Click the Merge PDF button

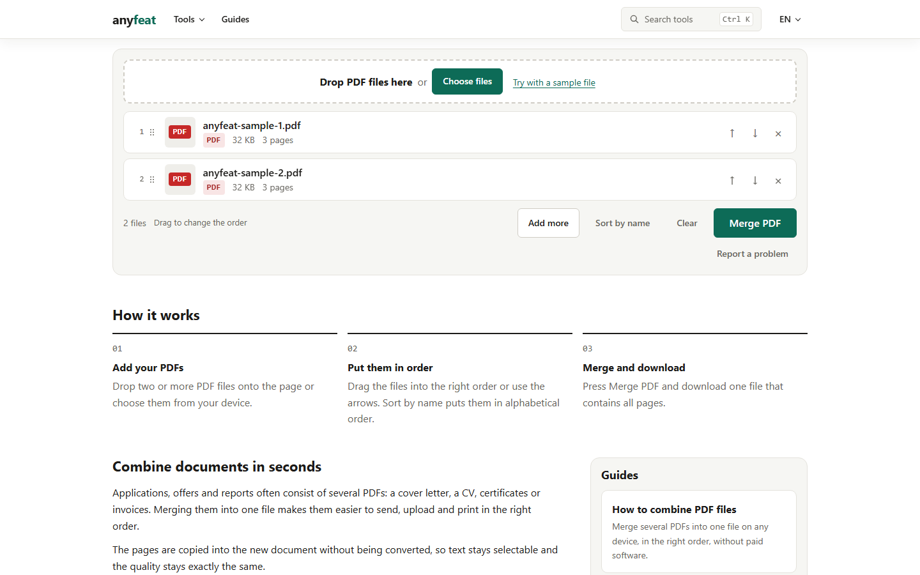click(x=755, y=223)
